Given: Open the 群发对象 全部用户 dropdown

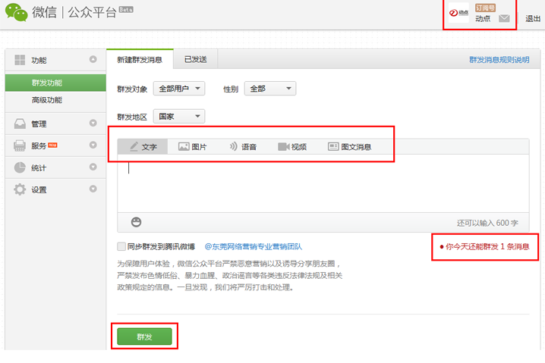Looking at the screenshot, I should click(x=179, y=89).
